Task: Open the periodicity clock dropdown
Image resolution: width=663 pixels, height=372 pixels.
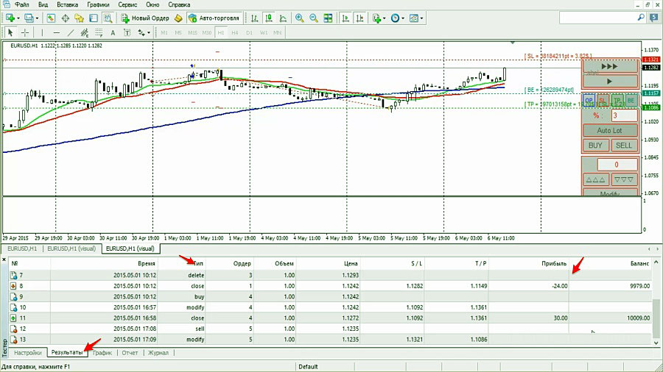Action: [x=402, y=18]
